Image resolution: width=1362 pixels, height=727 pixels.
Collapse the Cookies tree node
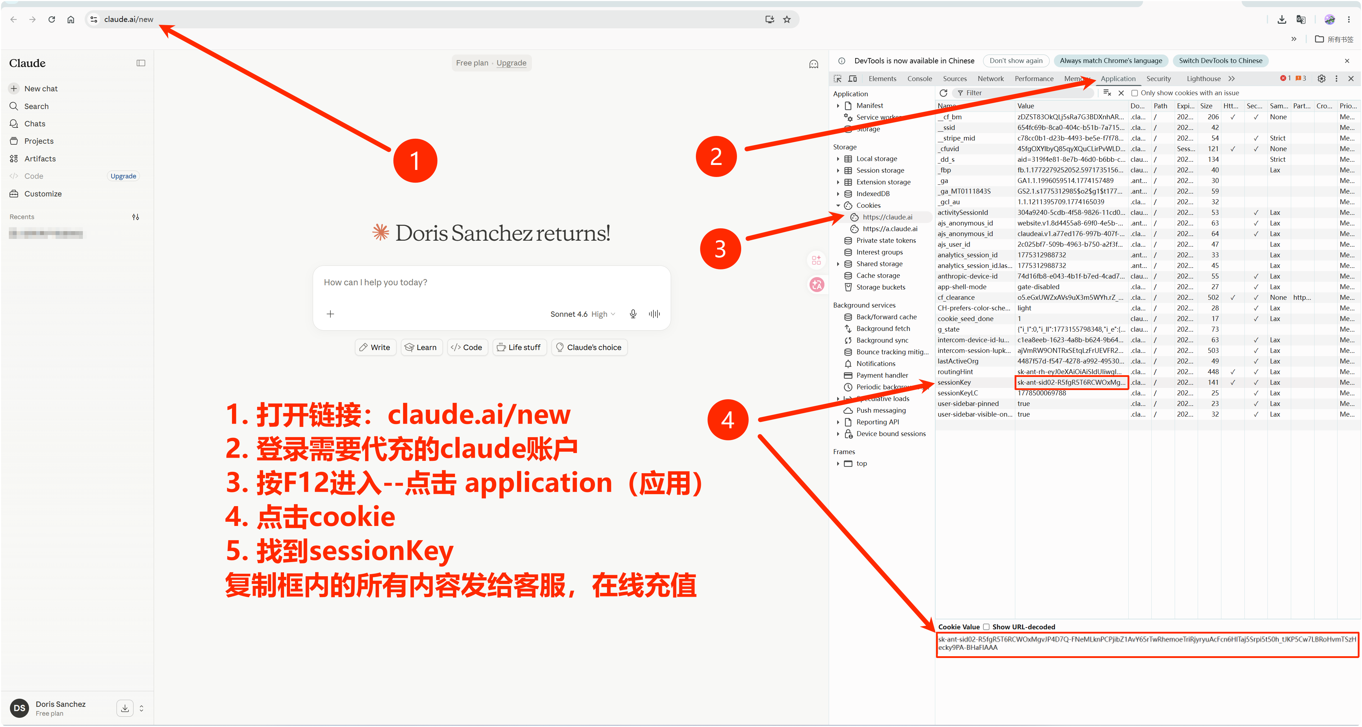[838, 206]
